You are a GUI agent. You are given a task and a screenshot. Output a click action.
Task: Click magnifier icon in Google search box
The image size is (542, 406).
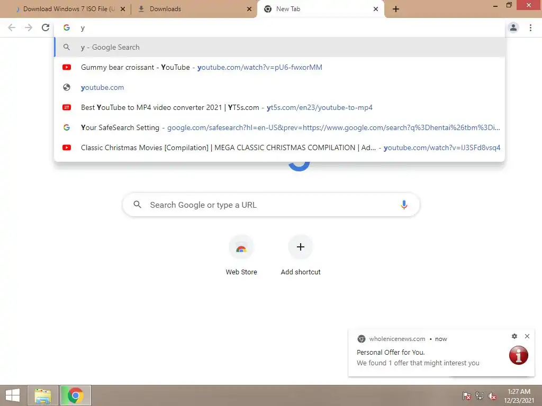click(137, 205)
